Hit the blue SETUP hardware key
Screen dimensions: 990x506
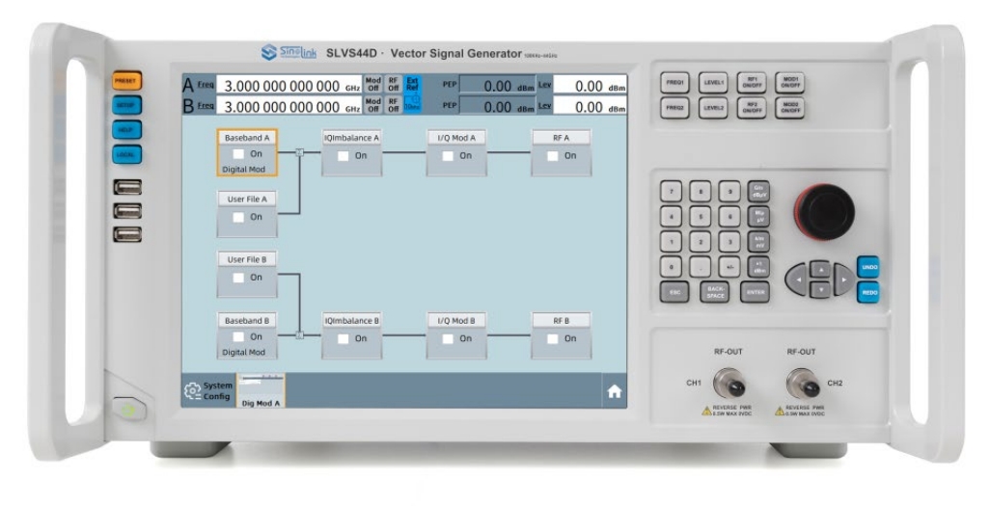[127, 105]
